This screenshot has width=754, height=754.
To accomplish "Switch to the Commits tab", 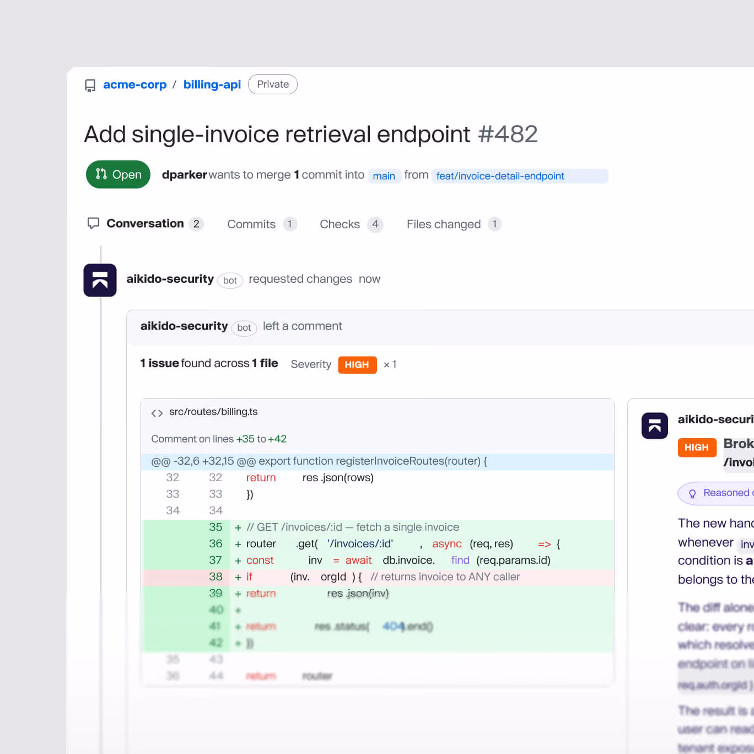I will coord(262,224).
